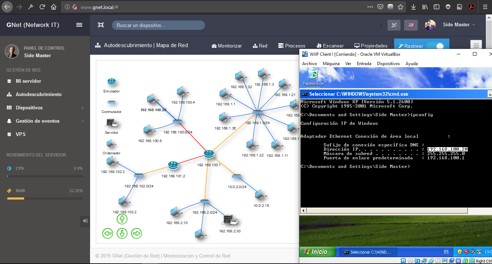Select the switch node 192.168.102.0/24
Image resolution: width=492 pixels, height=264 pixels.
pyautogui.click(x=139, y=176)
